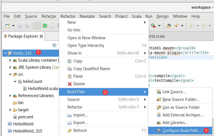Click the green stacked-bars toolbar icon
This screenshot has height=136, width=214.
pos(45,26)
